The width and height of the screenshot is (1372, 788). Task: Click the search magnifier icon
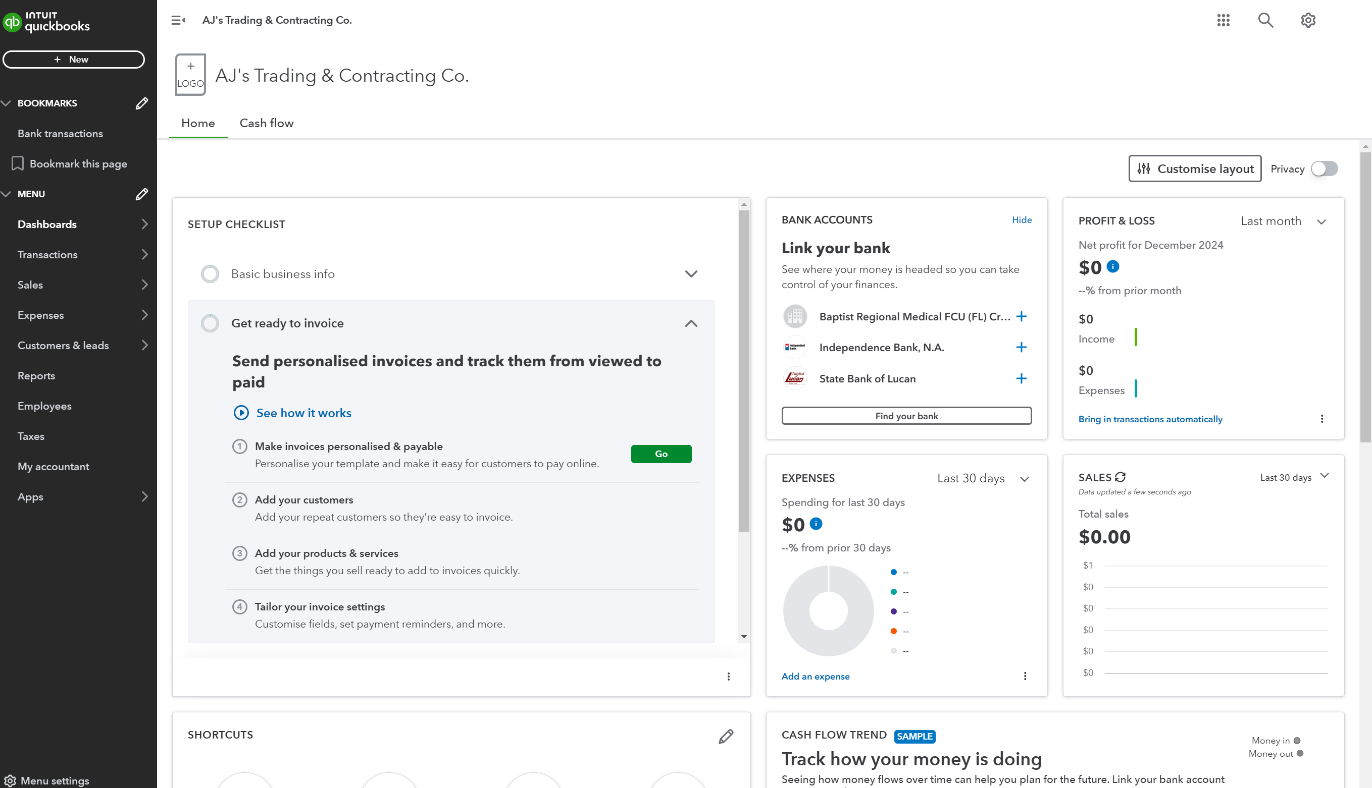(1265, 20)
